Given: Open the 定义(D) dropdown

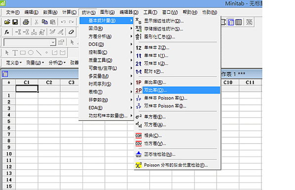Looking at the screenshot, I should pos(14,63).
